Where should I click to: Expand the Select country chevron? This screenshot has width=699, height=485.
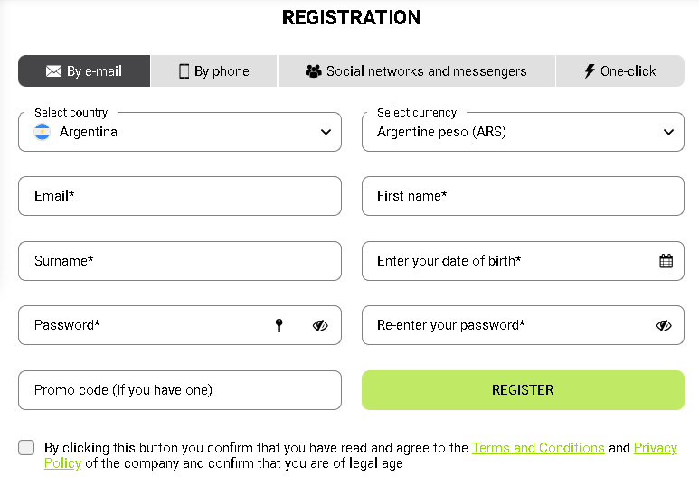click(326, 132)
